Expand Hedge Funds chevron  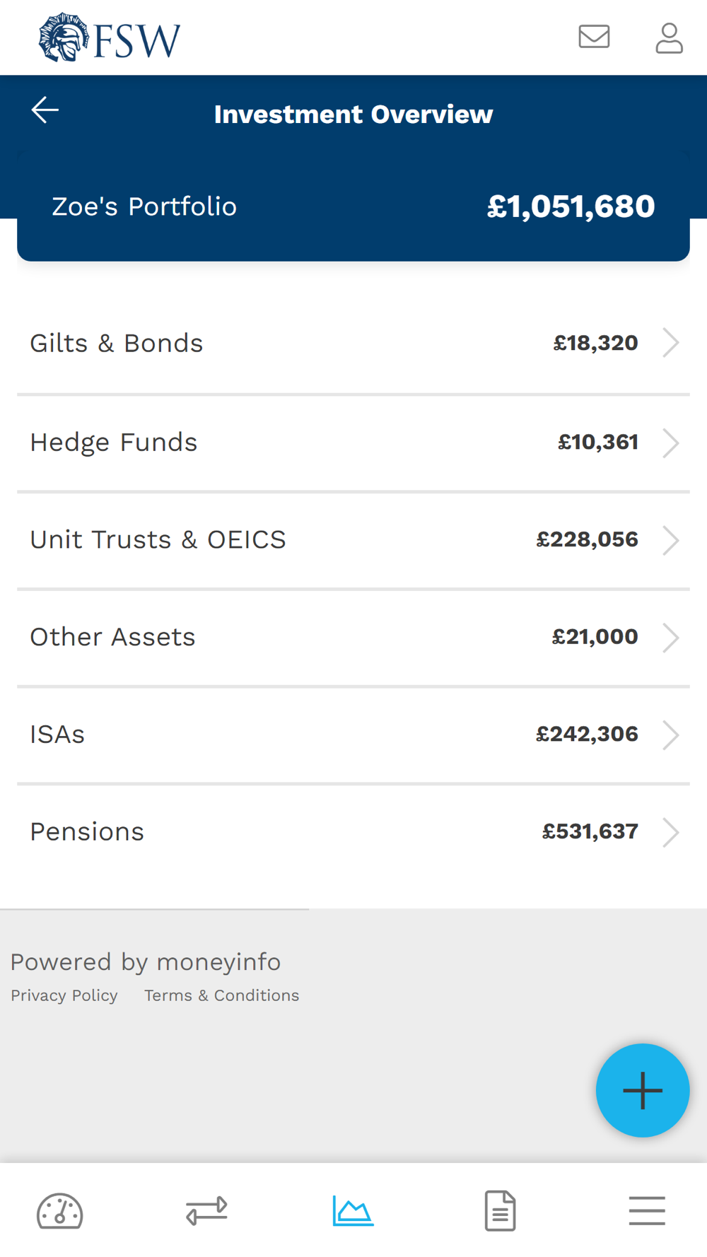(670, 443)
